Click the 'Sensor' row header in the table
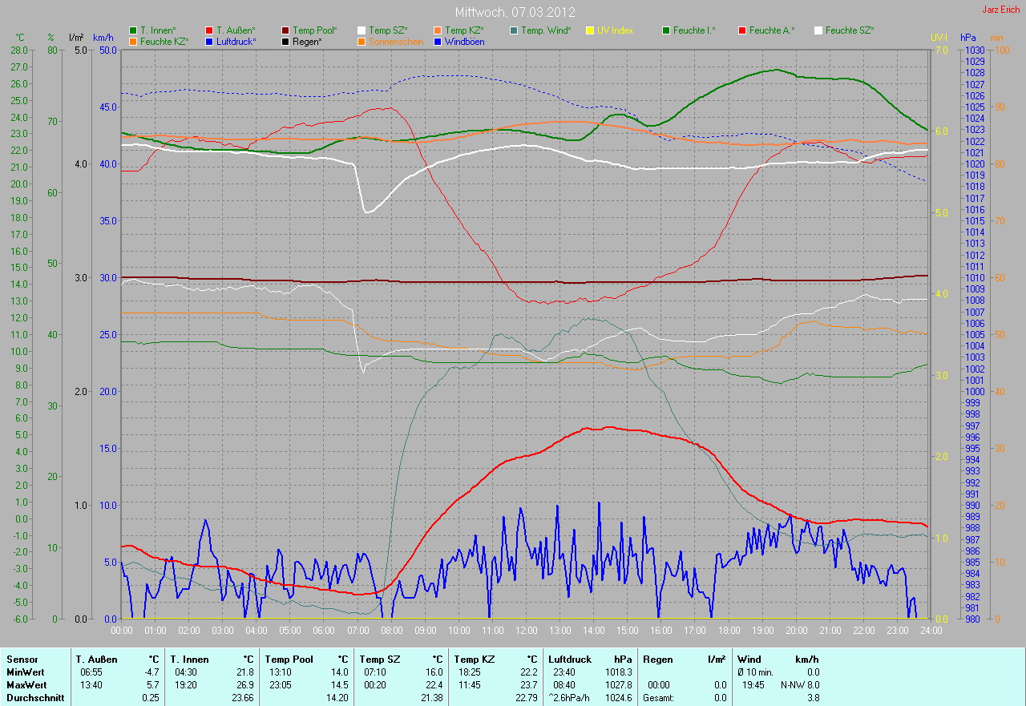 (22, 660)
